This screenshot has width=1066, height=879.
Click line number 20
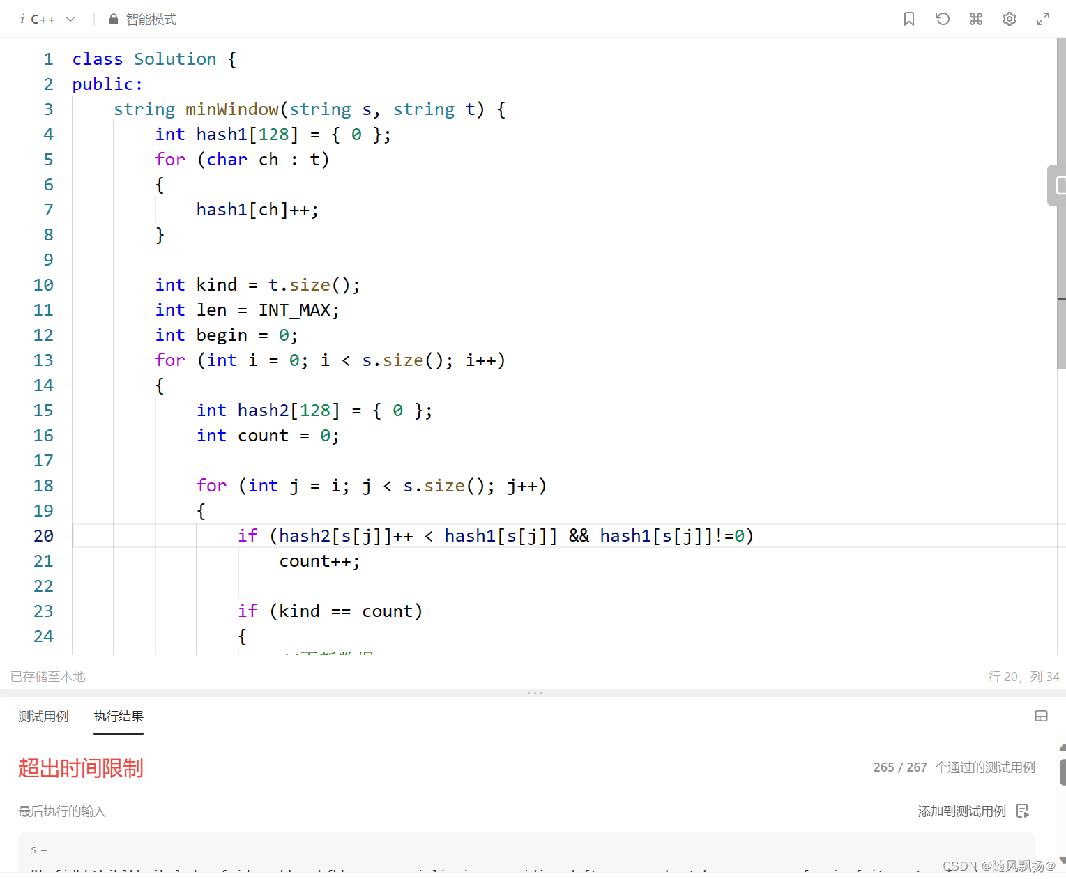point(43,536)
